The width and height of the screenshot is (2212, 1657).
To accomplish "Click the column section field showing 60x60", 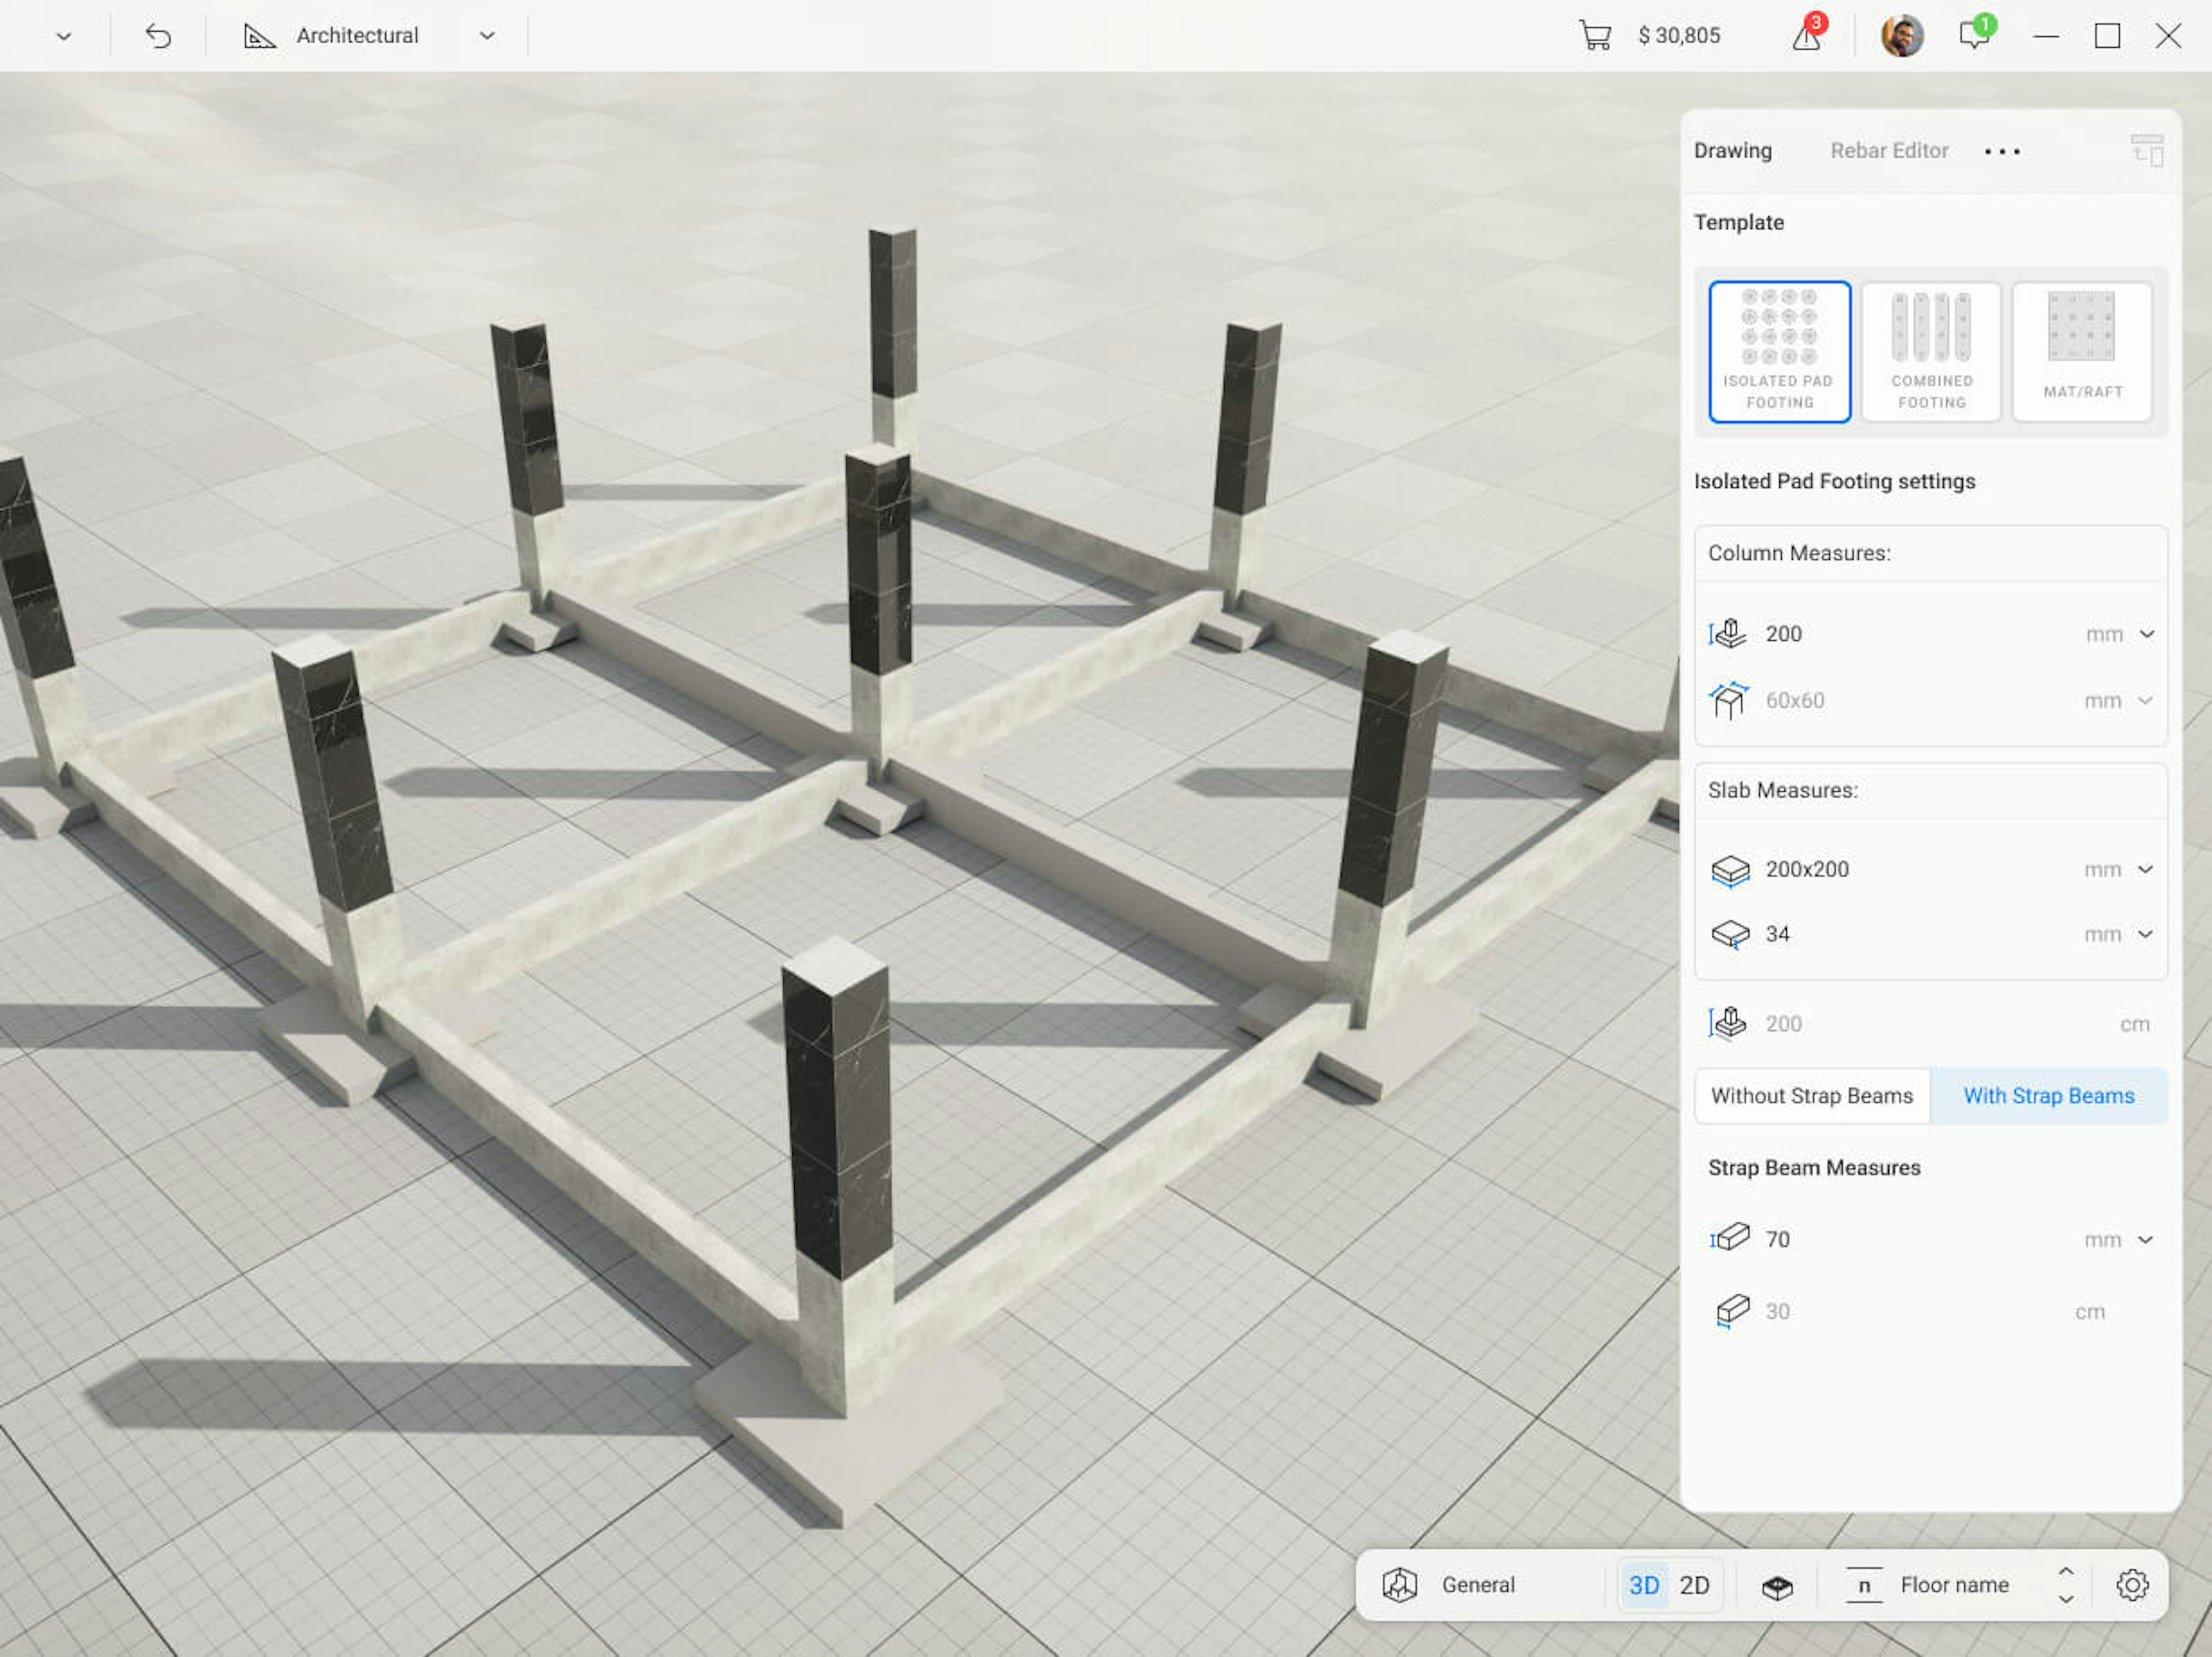I will (1931, 701).
